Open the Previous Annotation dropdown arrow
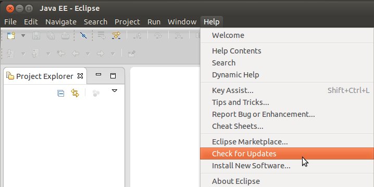Screen dimensions: 374x187 [48, 54]
